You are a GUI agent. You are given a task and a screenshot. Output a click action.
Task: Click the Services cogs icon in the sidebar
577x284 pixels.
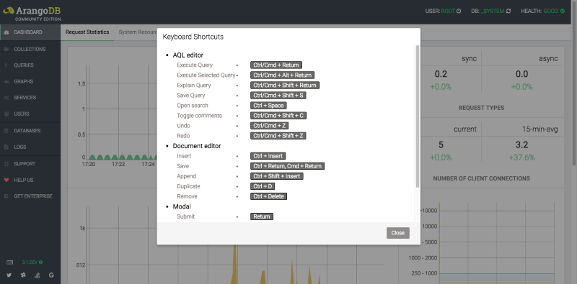click(x=6, y=98)
